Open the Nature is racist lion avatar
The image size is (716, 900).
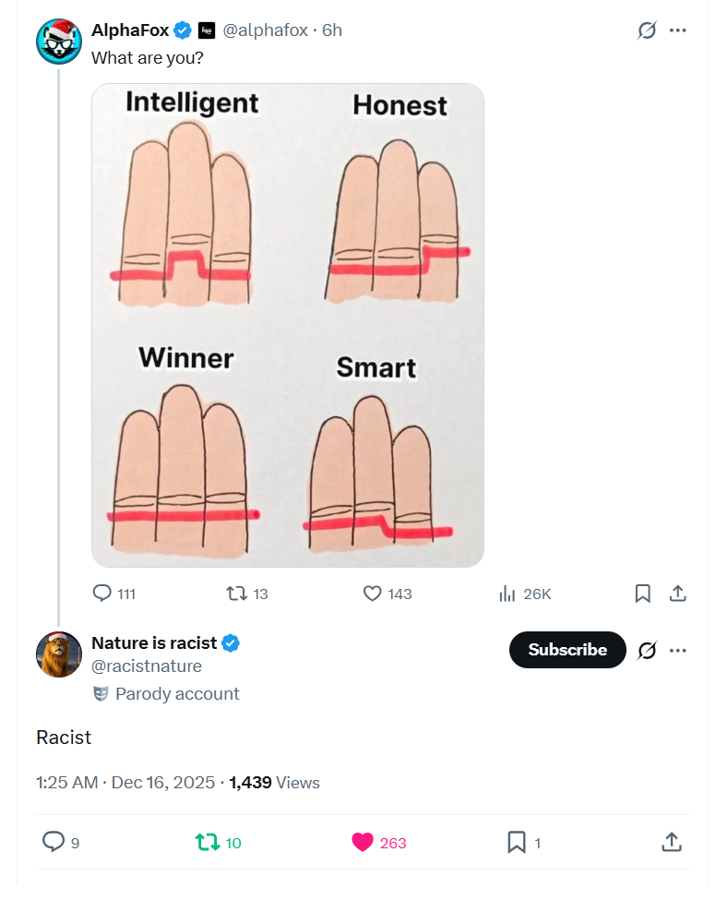point(59,654)
